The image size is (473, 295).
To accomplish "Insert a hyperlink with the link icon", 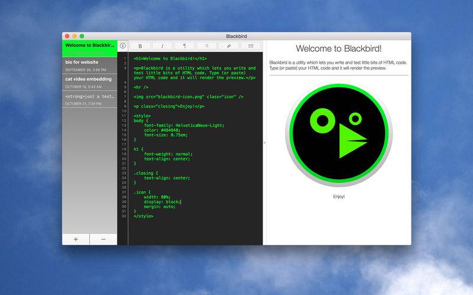I will point(229,46).
